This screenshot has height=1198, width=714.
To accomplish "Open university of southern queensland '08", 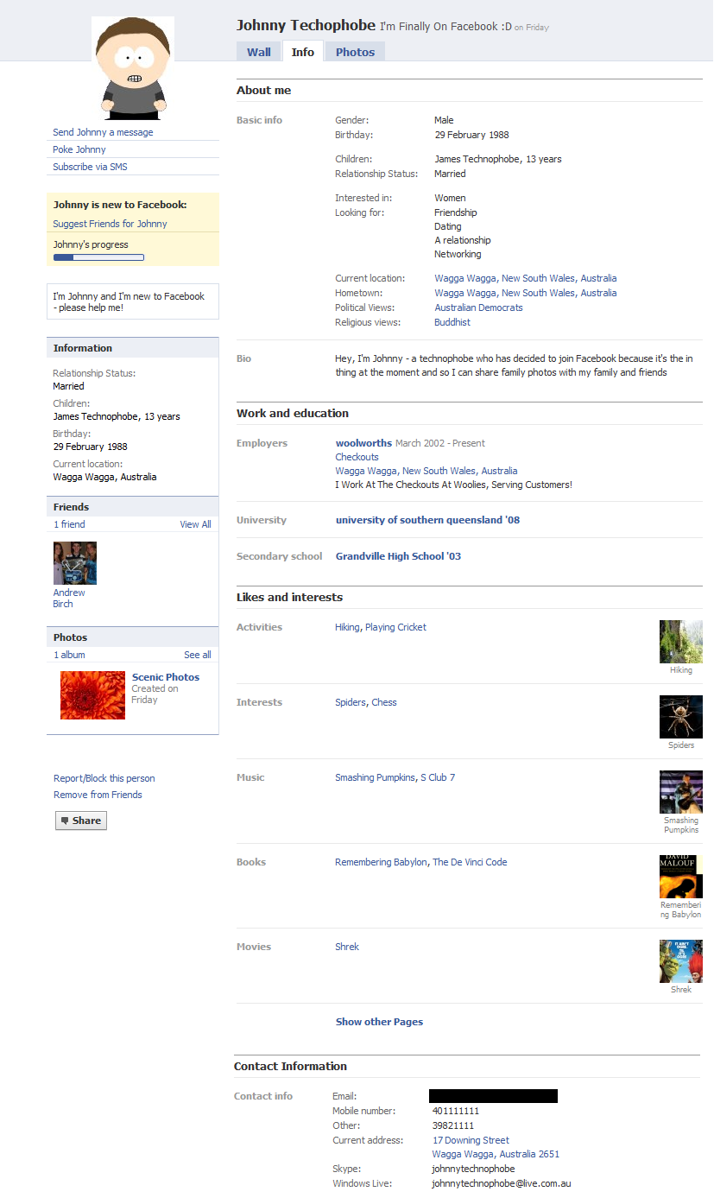I will 427,520.
